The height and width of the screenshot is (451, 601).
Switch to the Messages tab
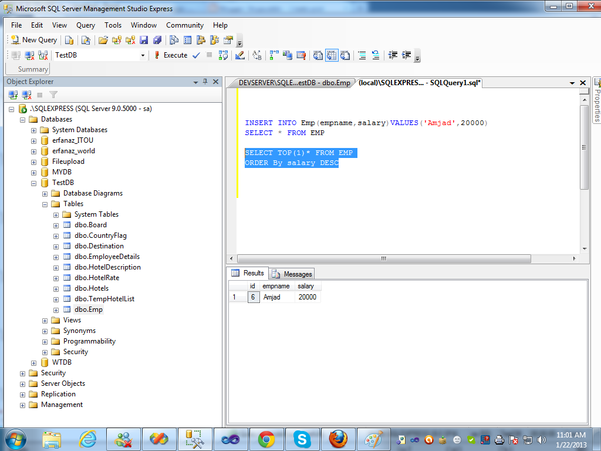(292, 274)
